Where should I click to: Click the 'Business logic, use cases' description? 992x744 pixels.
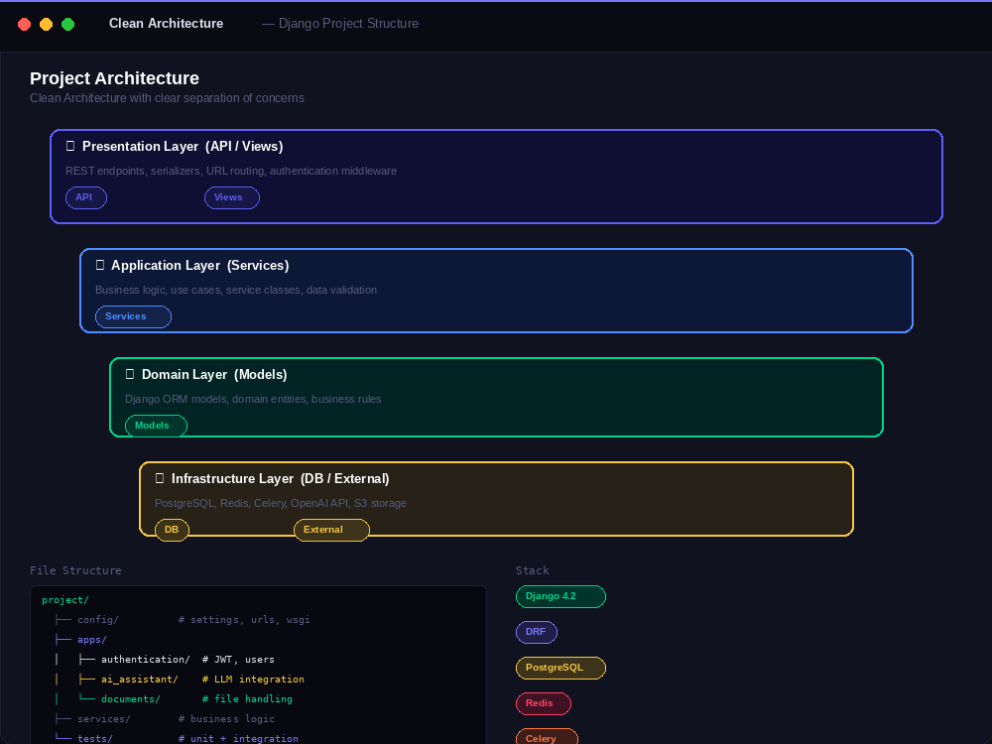(x=236, y=290)
